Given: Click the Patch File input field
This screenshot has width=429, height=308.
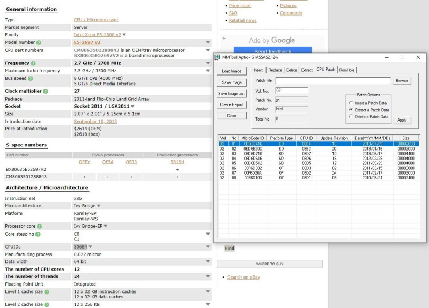Looking at the screenshot, I should (x=333, y=81).
